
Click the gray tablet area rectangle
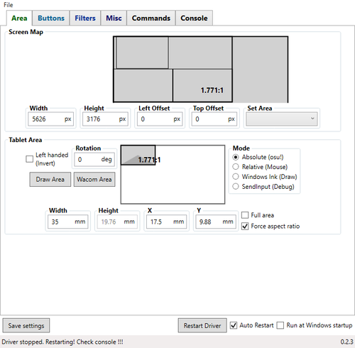pyautogui.click(x=138, y=155)
